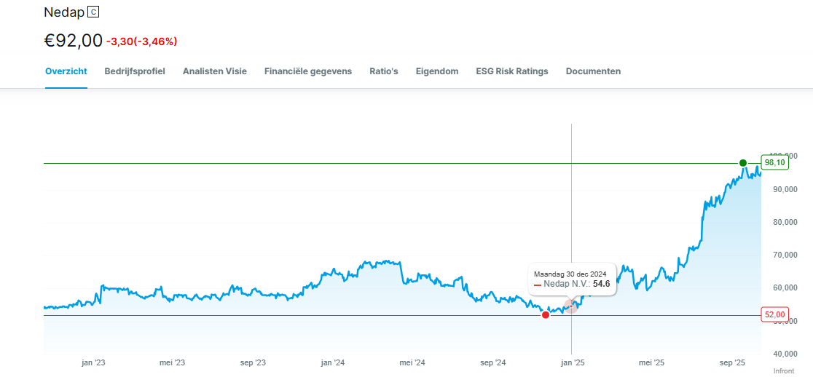Click the red 52,00 low price label
Image resolution: width=813 pixels, height=377 pixels.
[x=774, y=314]
